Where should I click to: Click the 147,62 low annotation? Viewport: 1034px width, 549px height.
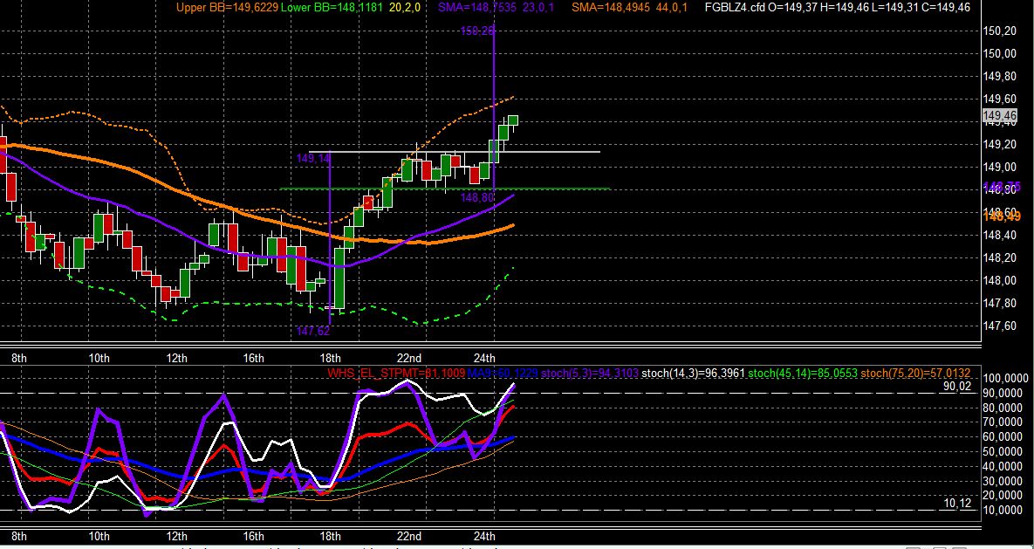click(312, 332)
